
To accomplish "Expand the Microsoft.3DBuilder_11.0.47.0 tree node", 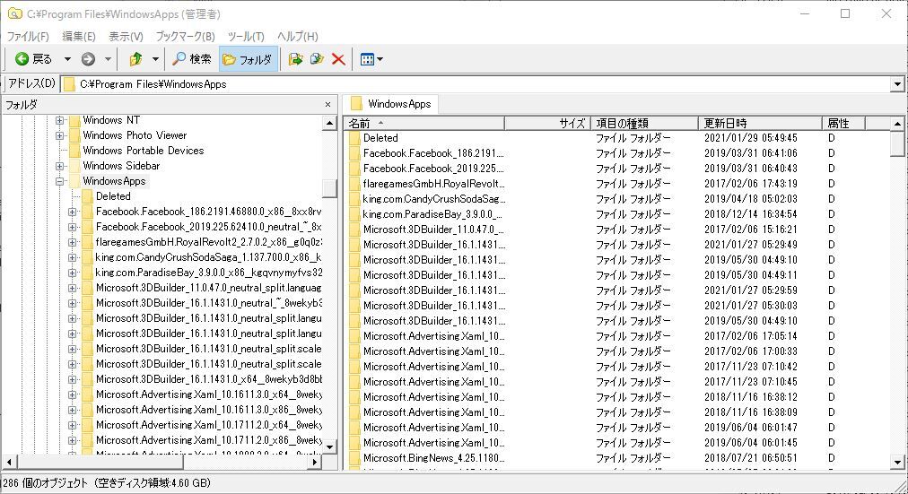I will 73,288.
